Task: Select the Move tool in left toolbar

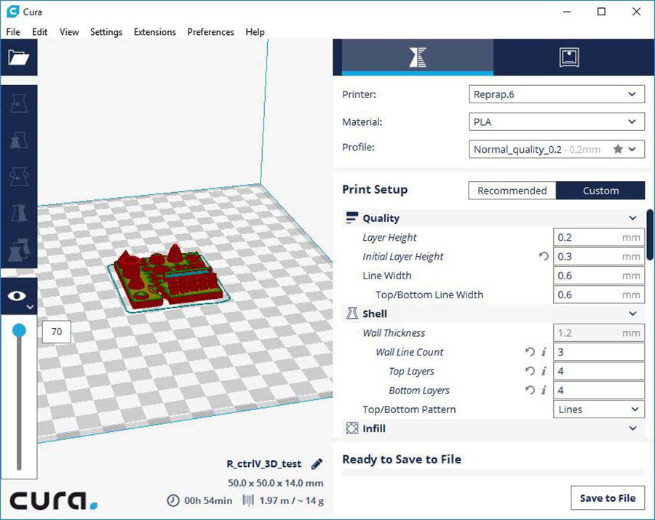Action: click(19, 103)
